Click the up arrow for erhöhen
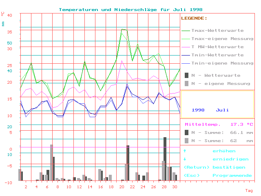The width and height of the screenshot is (261, 196). tap(185, 151)
